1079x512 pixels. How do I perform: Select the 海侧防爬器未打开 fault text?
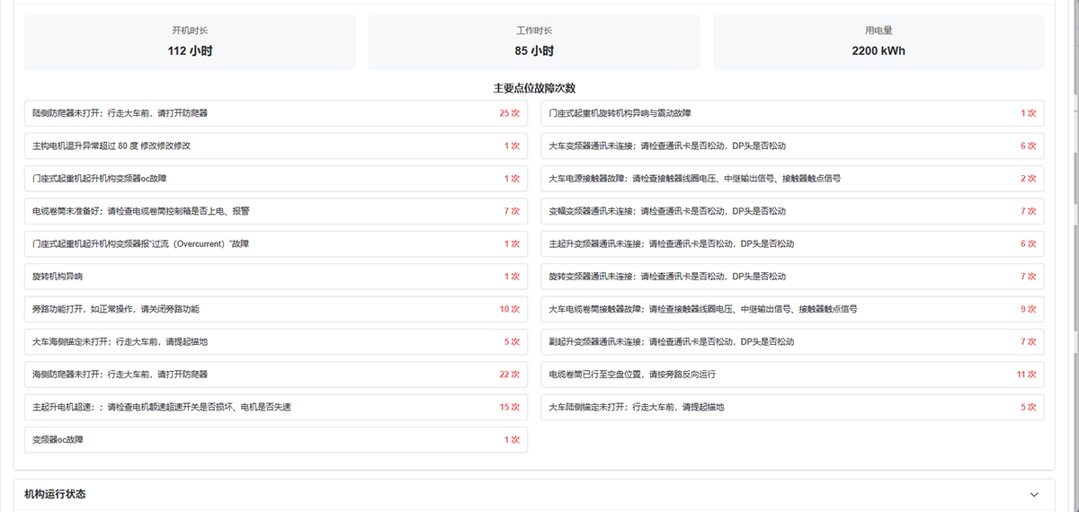[x=120, y=375]
